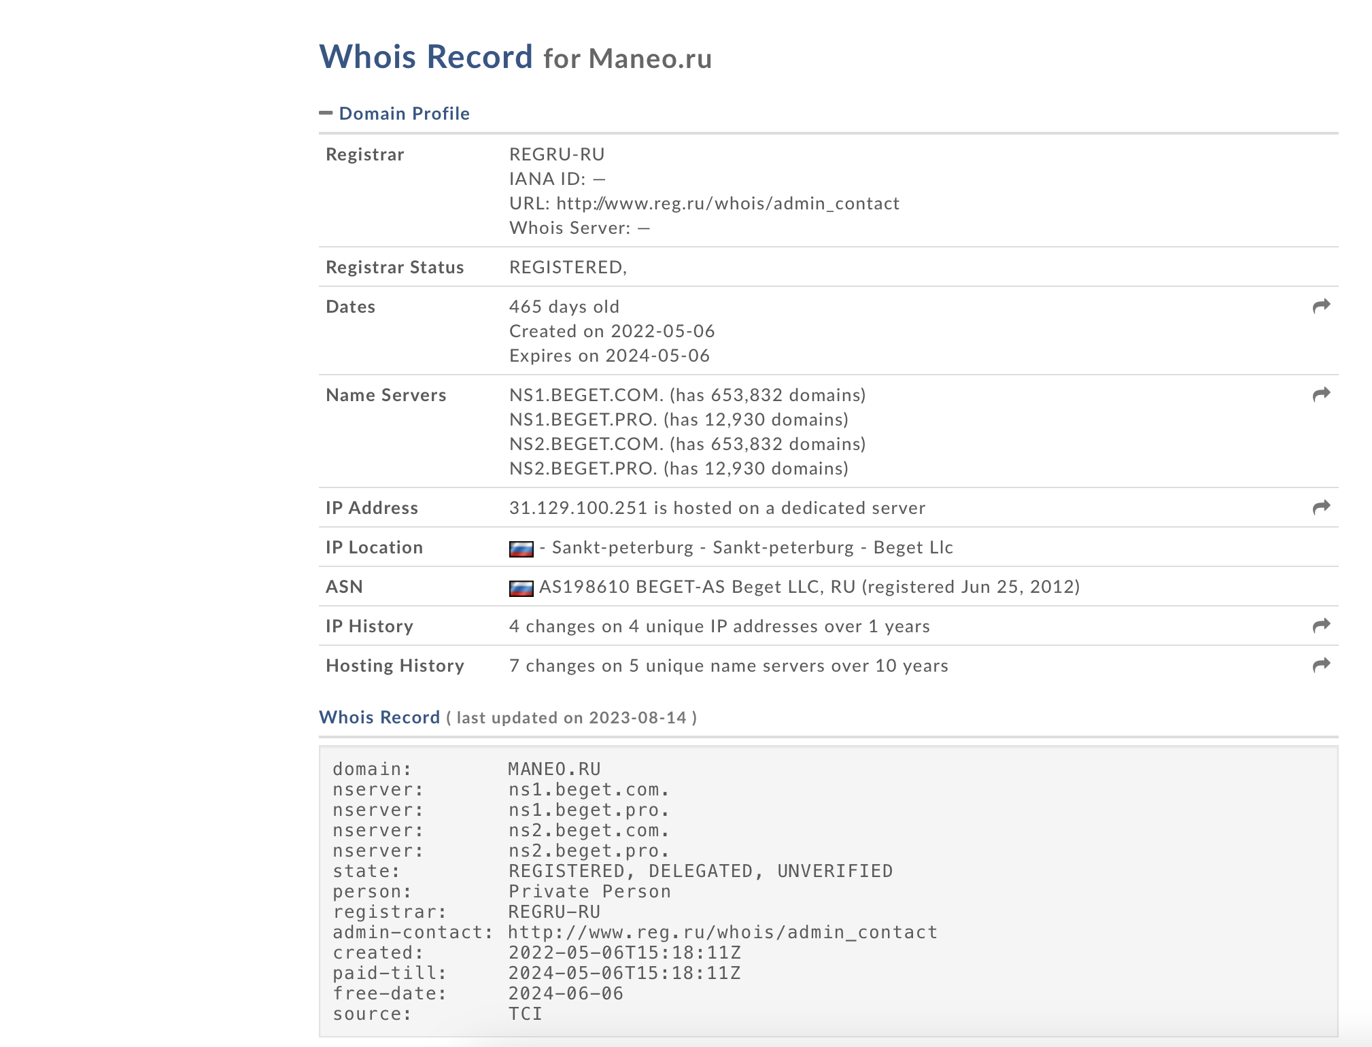Click the created timestamp 2022-05-06T15:18:11Z

click(x=625, y=952)
